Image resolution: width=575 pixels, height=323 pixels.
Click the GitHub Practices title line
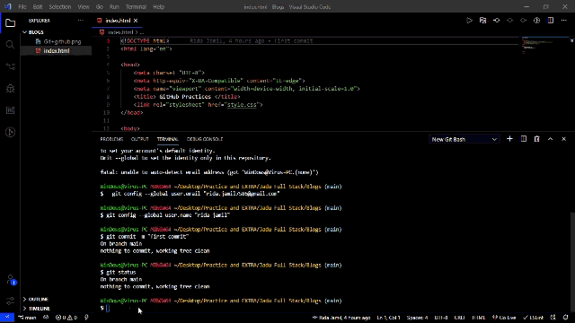[x=187, y=97]
